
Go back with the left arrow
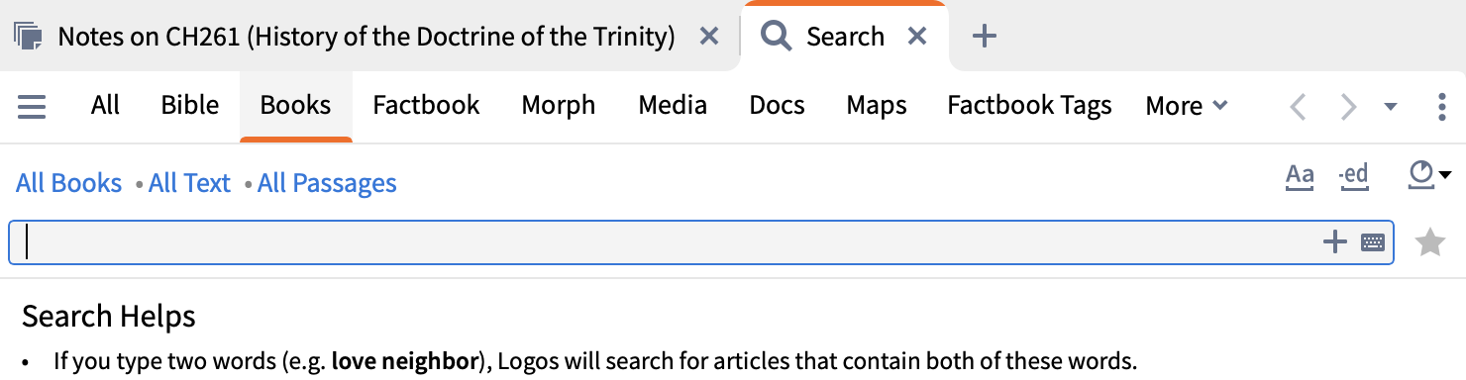(x=1299, y=106)
